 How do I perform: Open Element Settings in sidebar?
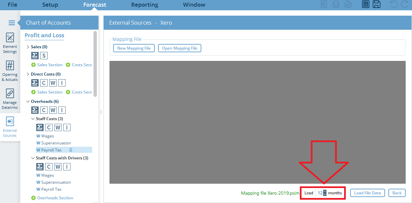click(10, 43)
